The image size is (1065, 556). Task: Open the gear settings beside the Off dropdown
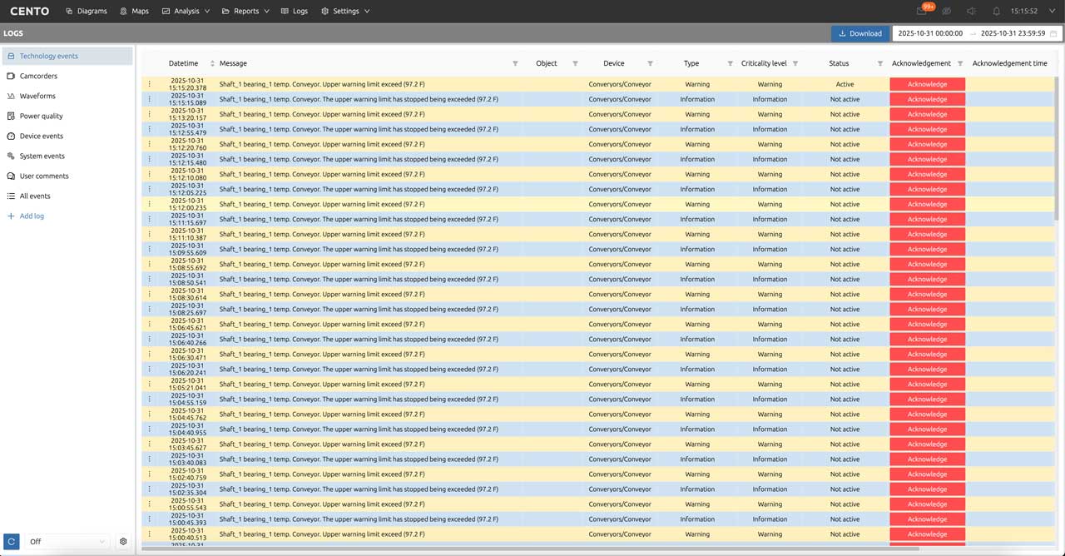[x=123, y=541]
